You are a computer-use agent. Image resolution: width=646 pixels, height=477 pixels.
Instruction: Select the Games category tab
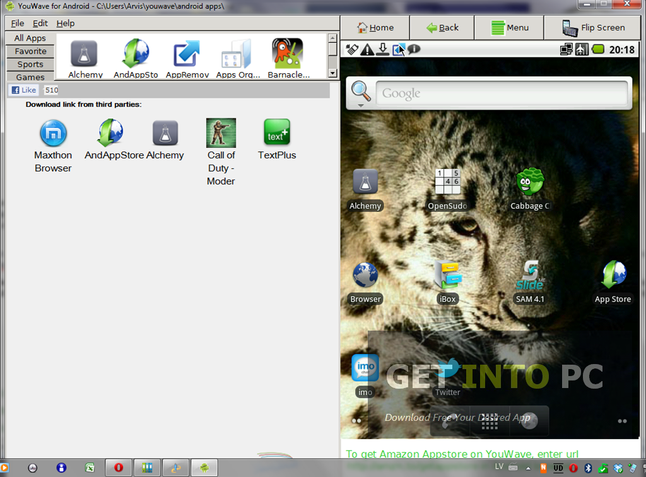(x=30, y=76)
